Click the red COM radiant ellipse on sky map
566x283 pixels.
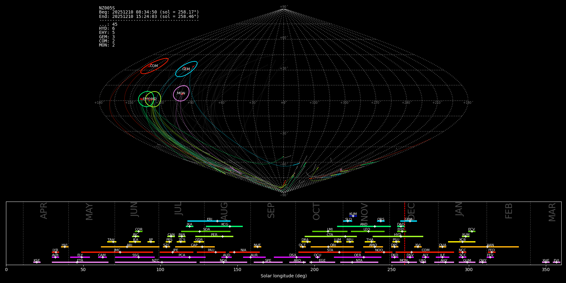pyautogui.click(x=154, y=66)
